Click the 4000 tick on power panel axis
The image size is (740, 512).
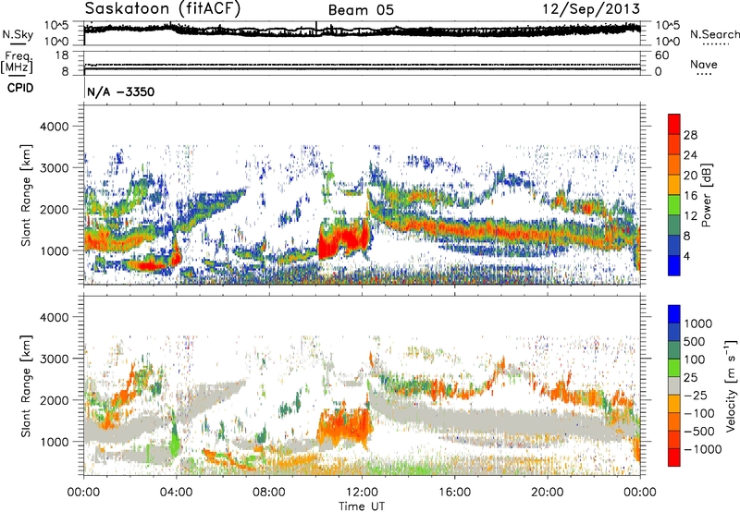[55, 127]
